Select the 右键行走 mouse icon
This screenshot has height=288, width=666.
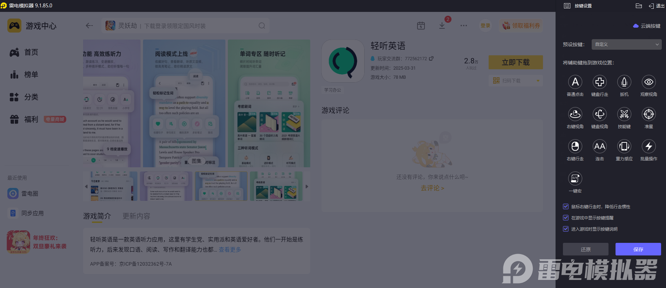pyautogui.click(x=575, y=146)
